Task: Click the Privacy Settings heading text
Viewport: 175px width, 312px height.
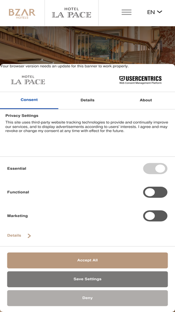Action: 22,116
